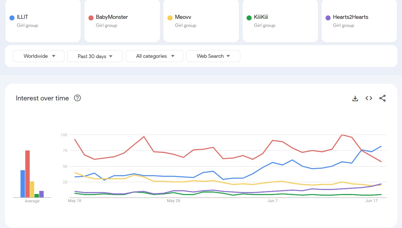Click the red BabyMonster average bar

tap(27, 174)
